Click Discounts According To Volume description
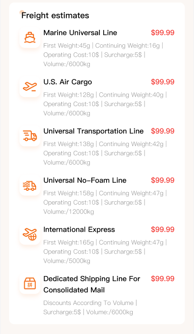Viewport: 194px width, 334px height. (x=88, y=303)
